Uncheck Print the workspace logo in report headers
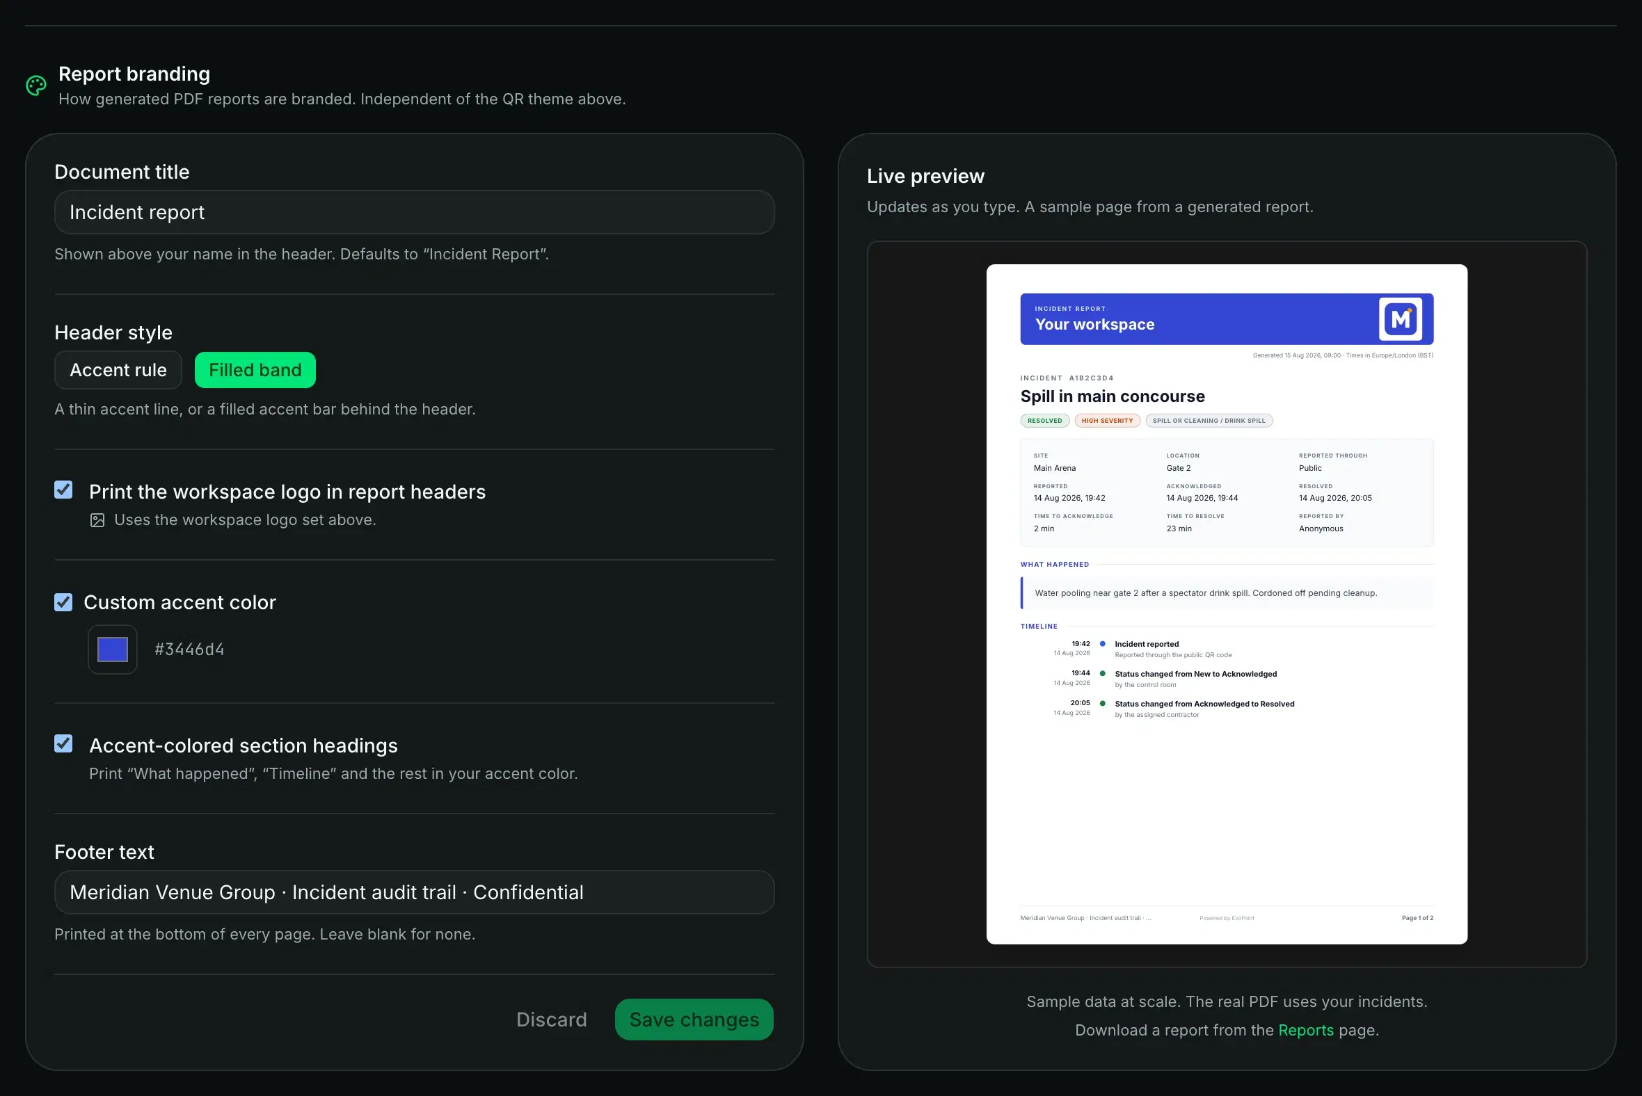This screenshot has width=1642, height=1096. pos(63,490)
